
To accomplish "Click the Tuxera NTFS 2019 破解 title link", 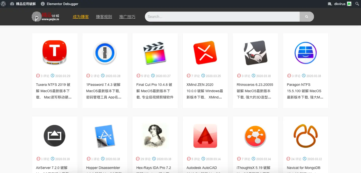I will point(54,91).
